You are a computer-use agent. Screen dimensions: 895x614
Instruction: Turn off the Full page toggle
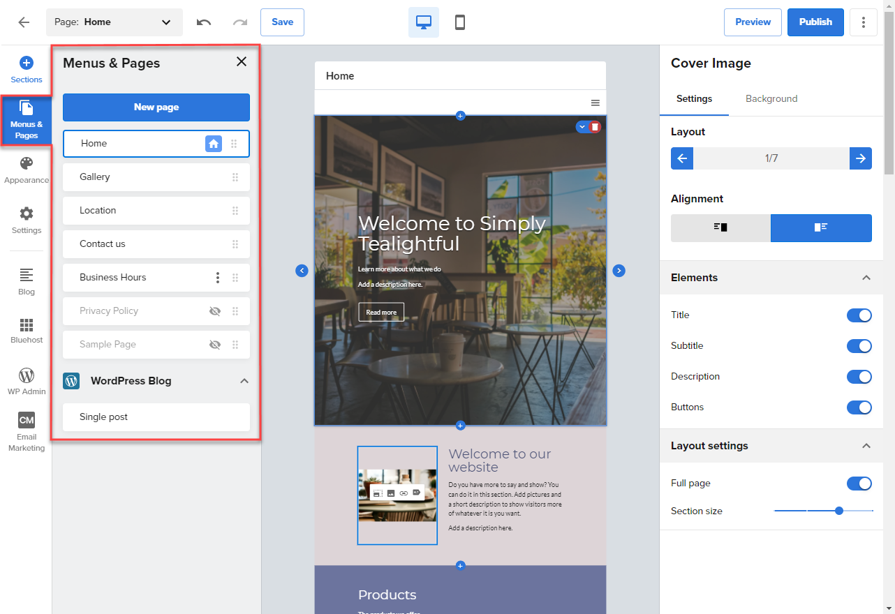click(x=859, y=483)
